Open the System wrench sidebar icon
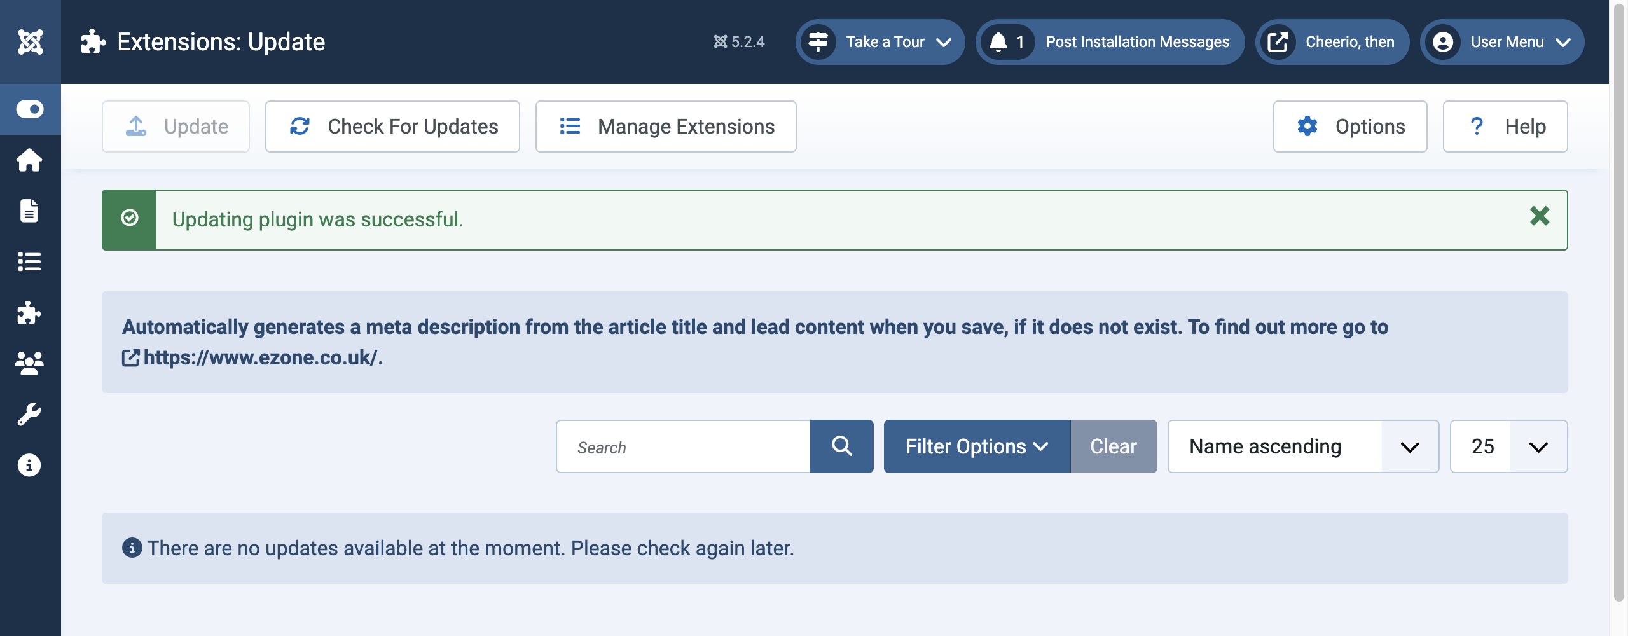Image resolution: width=1628 pixels, height=636 pixels. point(30,413)
